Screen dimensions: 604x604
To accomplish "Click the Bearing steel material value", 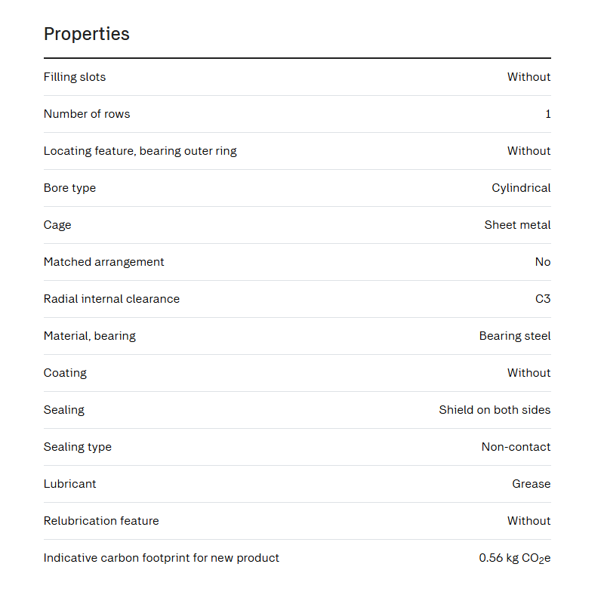I will (x=515, y=336).
